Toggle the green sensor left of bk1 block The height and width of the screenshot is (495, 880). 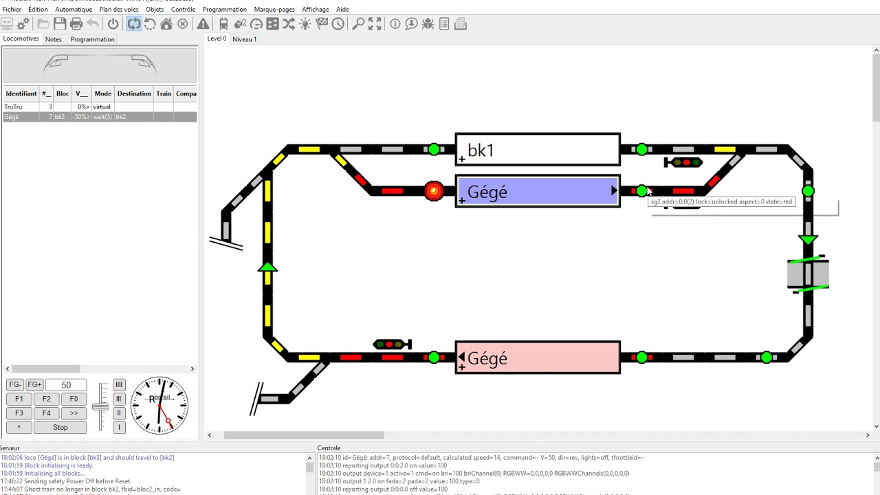(434, 149)
